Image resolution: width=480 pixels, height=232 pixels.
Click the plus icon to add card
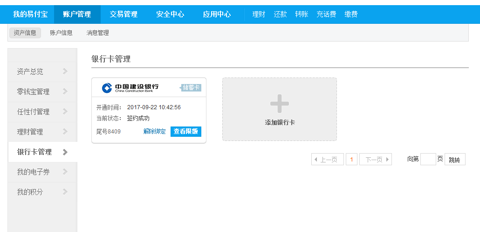[280, 104]
